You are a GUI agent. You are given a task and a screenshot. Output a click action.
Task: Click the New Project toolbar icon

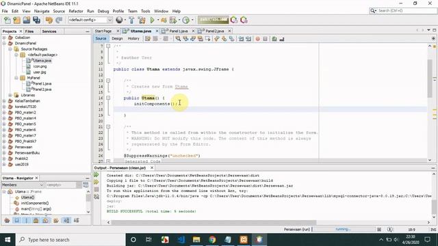click(x=16, y=20)
